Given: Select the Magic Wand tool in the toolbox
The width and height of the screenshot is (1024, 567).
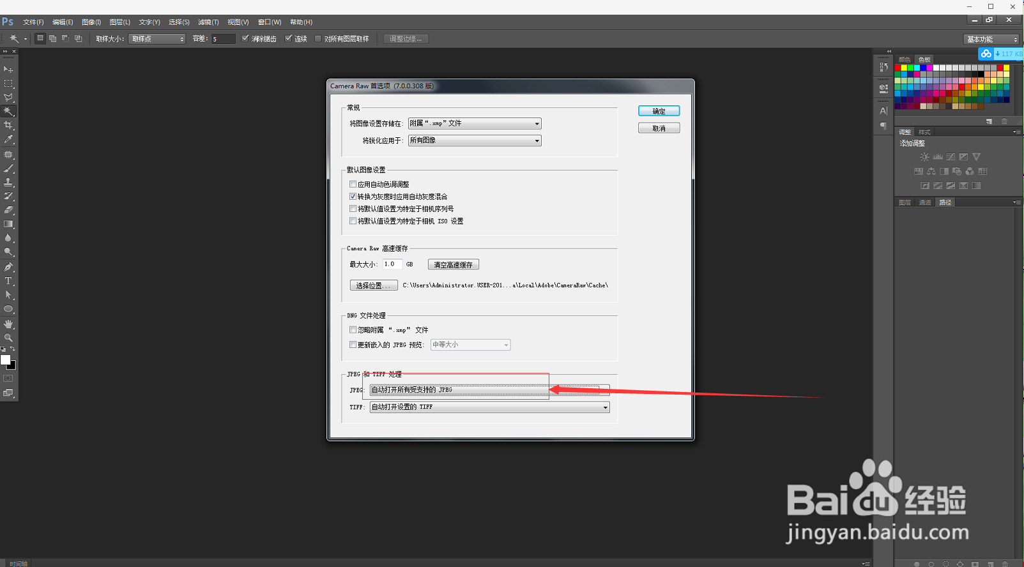Looking at the screenshot, I should tap(8, 112).
